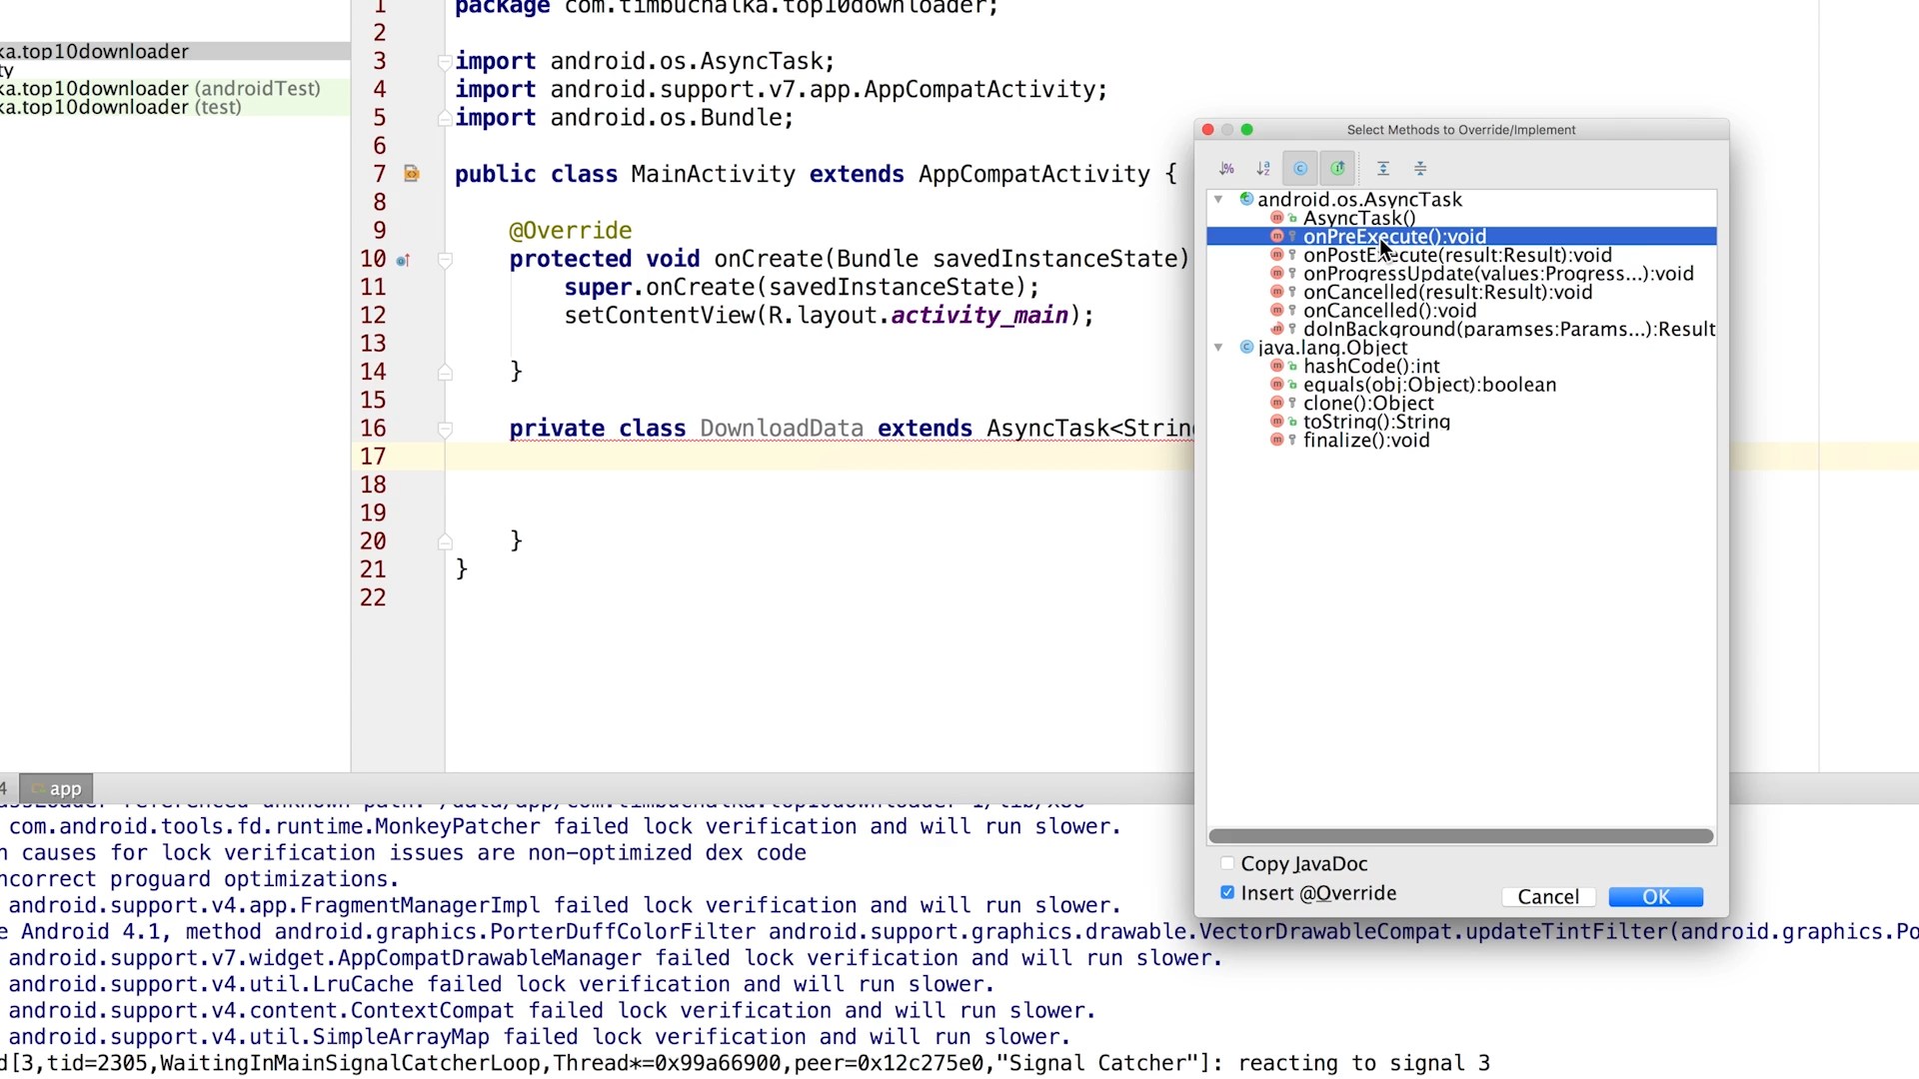
Task: Click the method icon beside onProgressUpdate
Action: pos(1277,274)
